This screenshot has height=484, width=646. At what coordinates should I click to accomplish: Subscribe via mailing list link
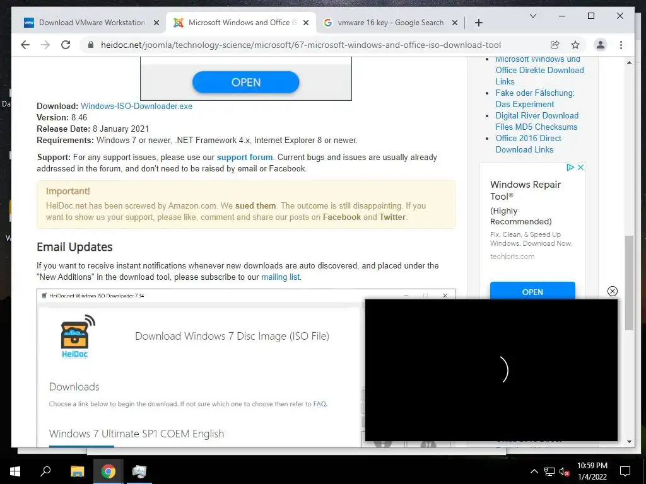(281, 277)
